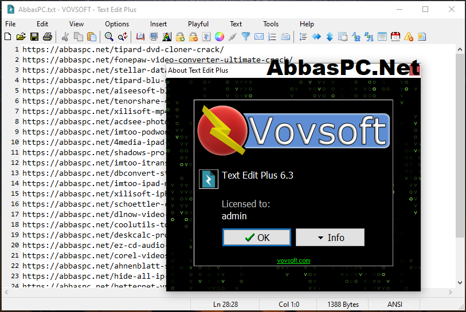Screen dimensions: 466x312
Task: Click the padlock with orange badge icon
Action: point(193,37)
